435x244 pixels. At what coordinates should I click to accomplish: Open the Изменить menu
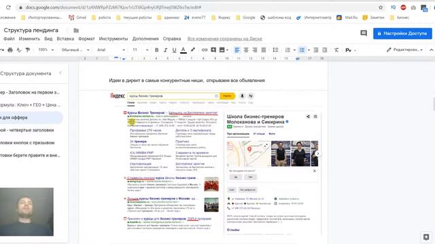pos(29,39)
